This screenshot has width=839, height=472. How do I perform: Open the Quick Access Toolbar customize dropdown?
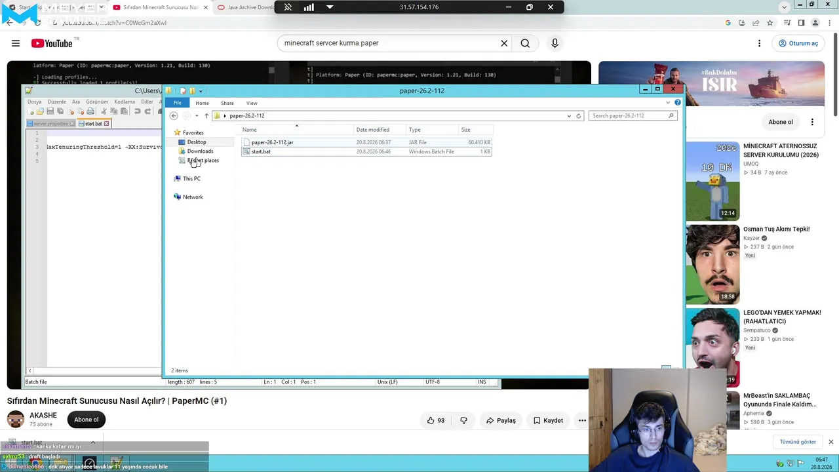[201, 91]
